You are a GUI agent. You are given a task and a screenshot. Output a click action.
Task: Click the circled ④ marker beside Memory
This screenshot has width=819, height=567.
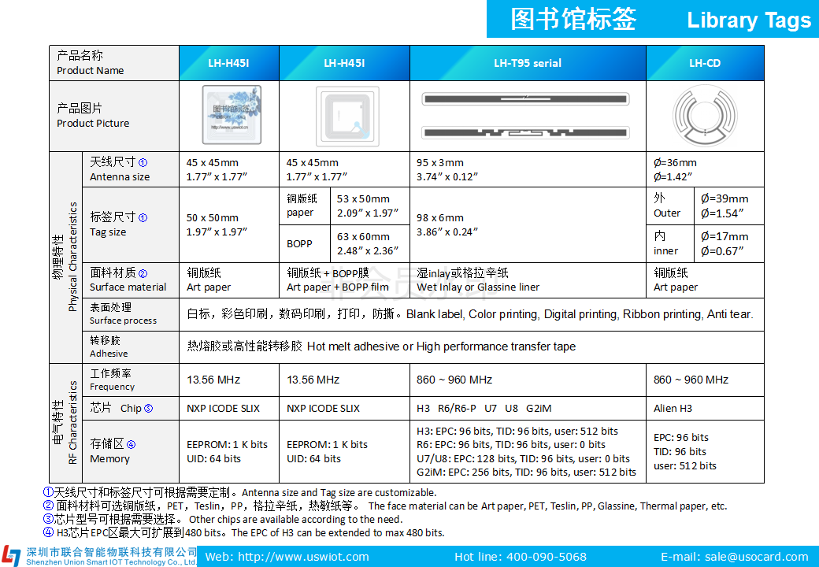(x=131, y=444)
